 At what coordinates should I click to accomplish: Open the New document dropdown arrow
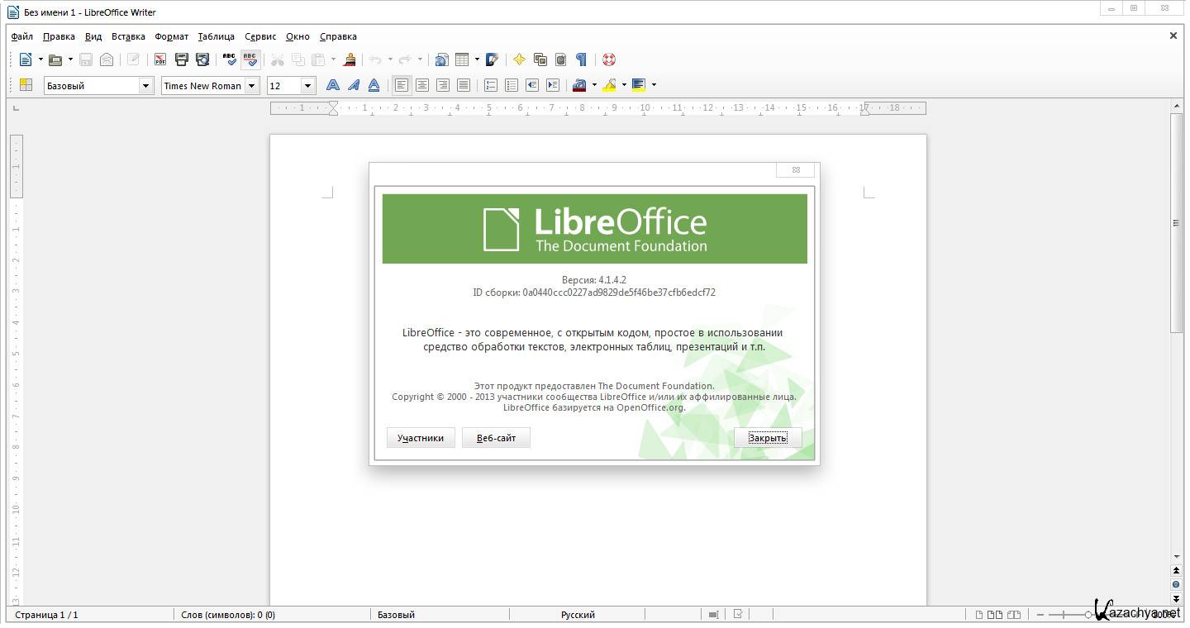(x=40, y=59)
